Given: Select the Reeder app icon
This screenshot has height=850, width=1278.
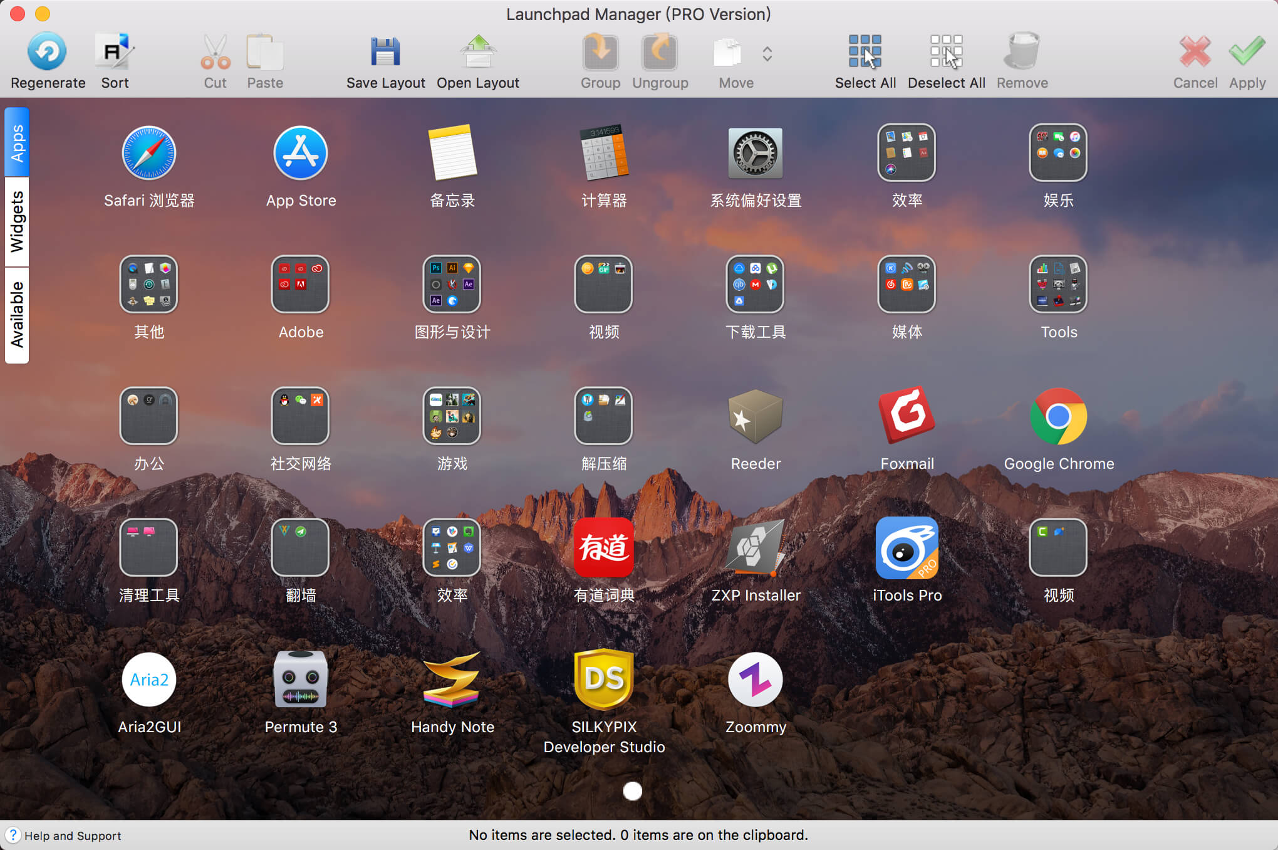Looking at the screenshot, I should click(756, 416).
